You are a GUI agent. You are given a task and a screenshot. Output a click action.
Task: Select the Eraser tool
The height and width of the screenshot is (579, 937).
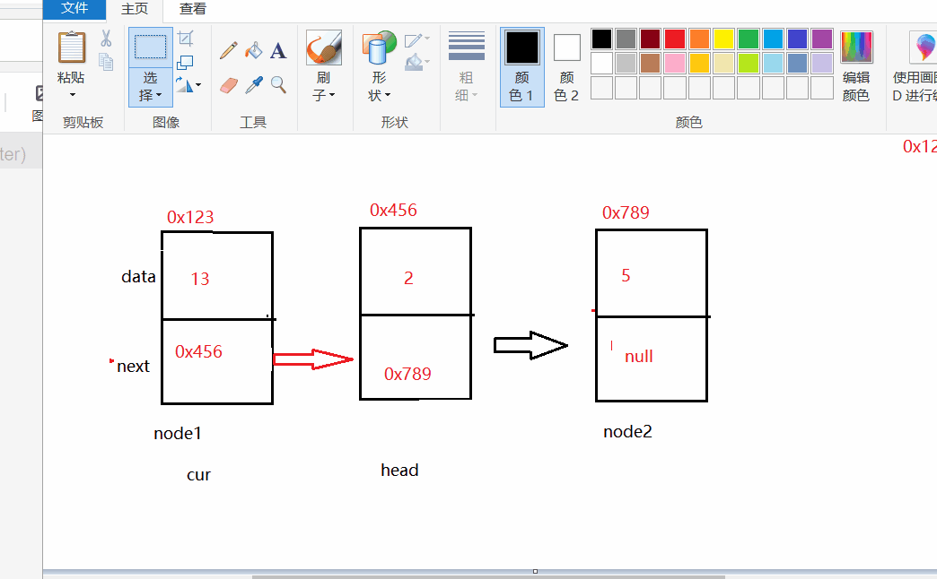tap(228, 85)
